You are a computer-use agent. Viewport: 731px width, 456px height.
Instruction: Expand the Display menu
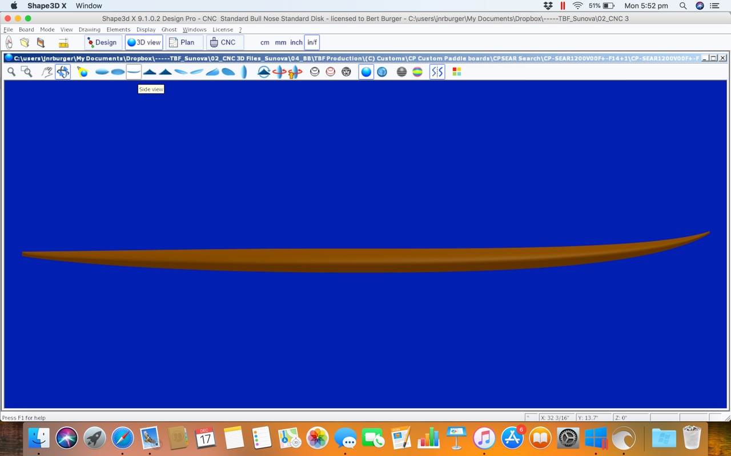coord(146,30)
